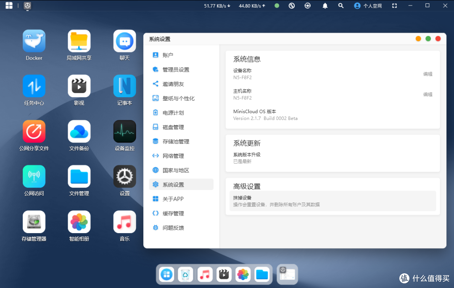The width and height of the screenshot is (454, 288).
Task: Open 壁纸与个性化 settings
Action: [x=181, y=98]
